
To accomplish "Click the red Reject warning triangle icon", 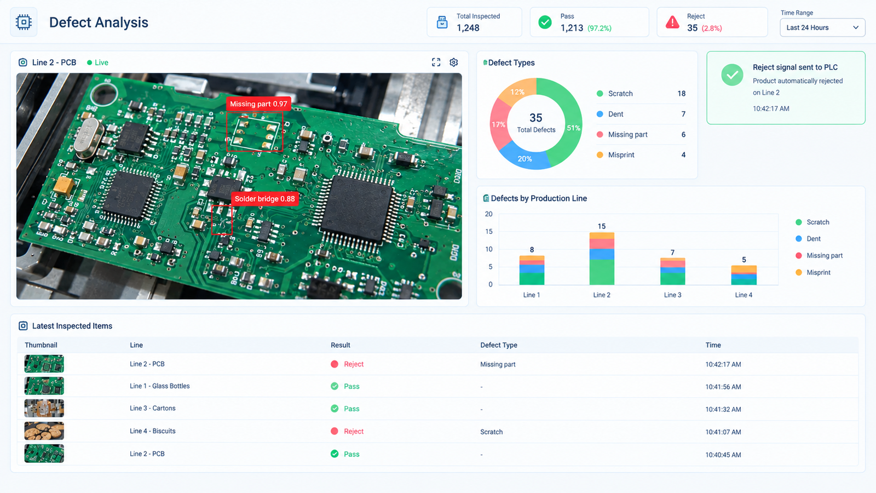I will pyautogui.click(x=672, y=22).
